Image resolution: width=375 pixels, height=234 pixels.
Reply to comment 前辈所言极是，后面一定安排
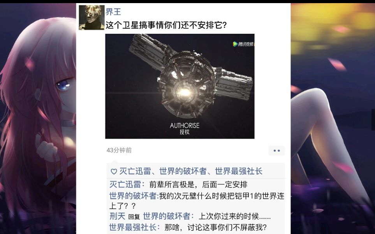click(x=198, y=184)
